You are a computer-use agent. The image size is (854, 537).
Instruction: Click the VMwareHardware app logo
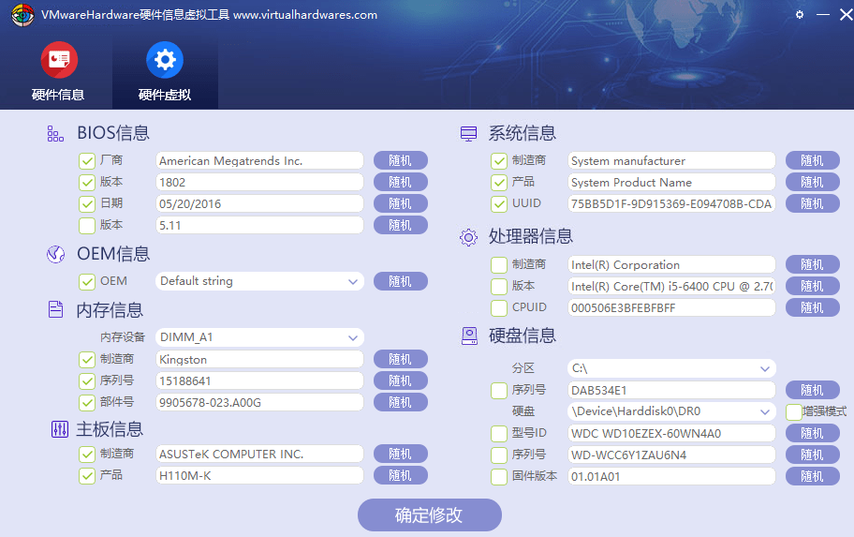tap(22, 15)
